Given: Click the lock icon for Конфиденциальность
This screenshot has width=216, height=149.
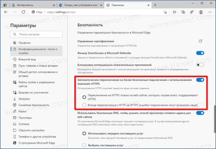Looking at the screenshot, I should click(x=15, y=49).
